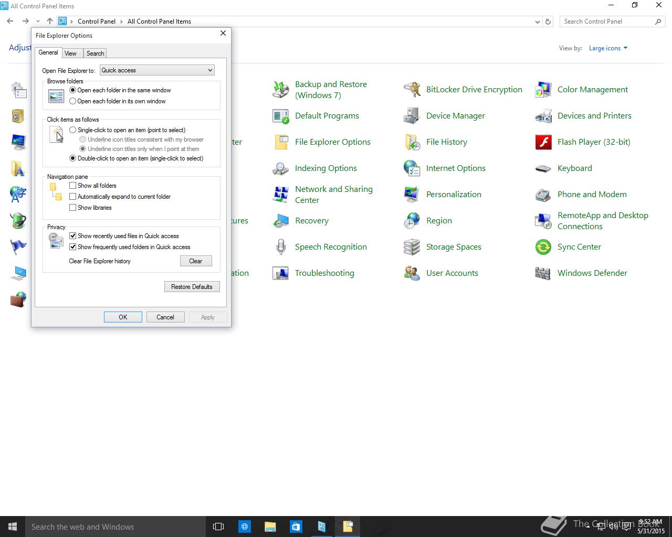Click Control Panel in the address breadcrumb
The image size is (672, 537).
coord(97,22)
